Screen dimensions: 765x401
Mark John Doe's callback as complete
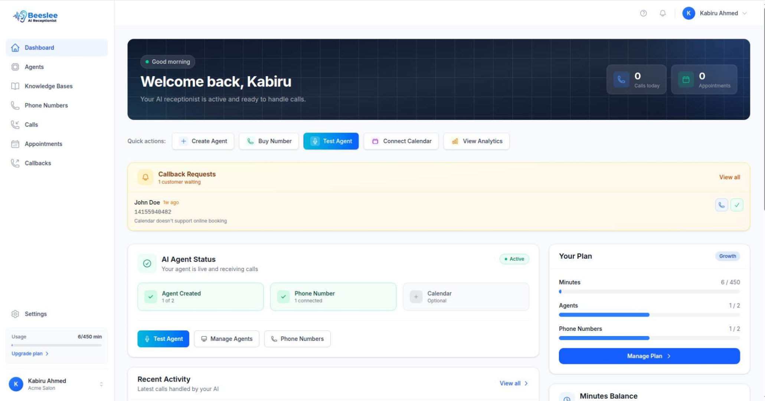(737, 205)
